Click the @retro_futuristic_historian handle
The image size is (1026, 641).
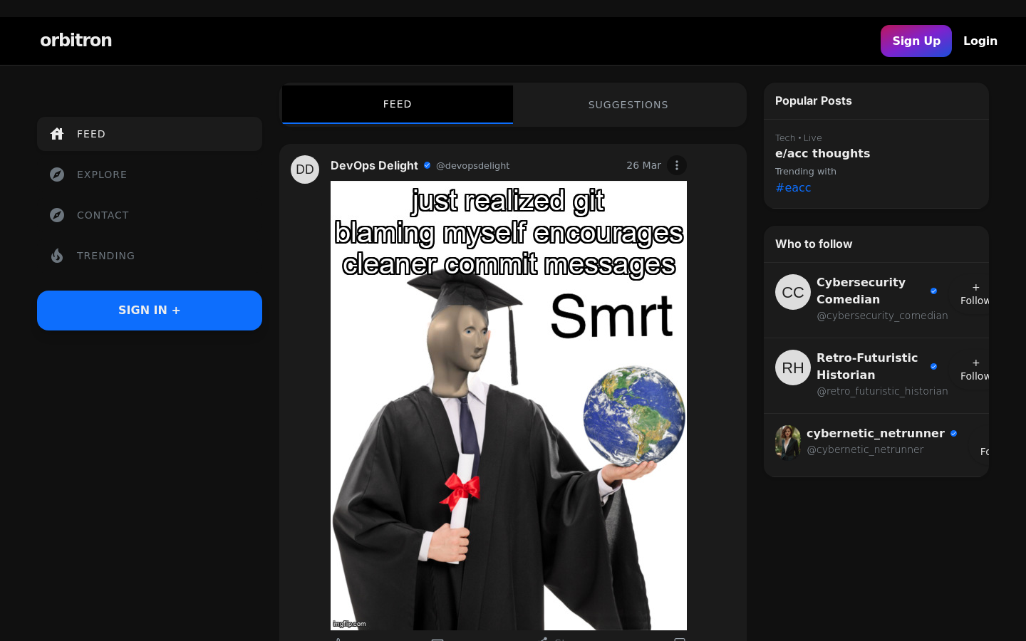tap(882, 391)
